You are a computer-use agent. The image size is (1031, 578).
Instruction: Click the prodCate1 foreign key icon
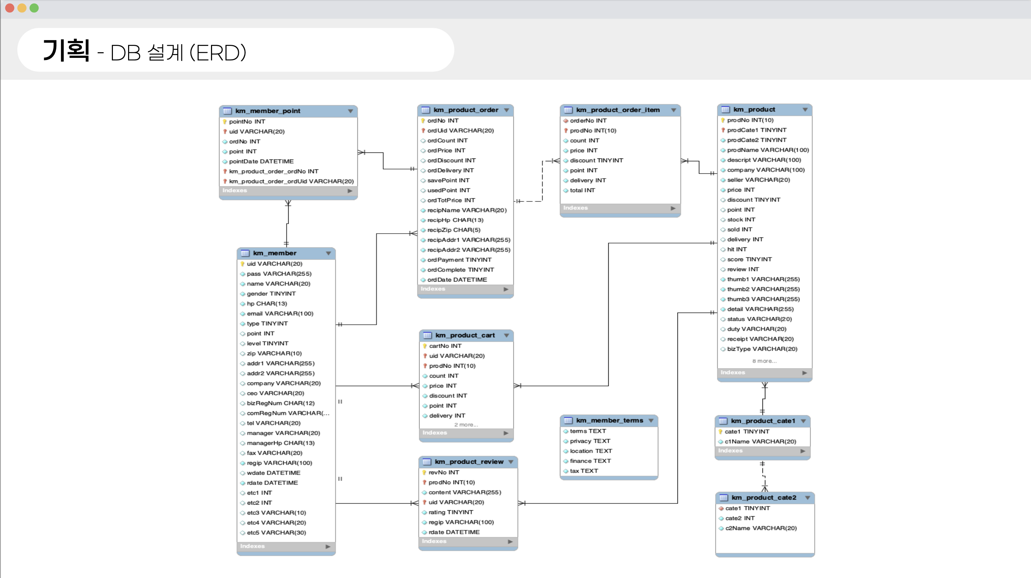[723, 130]
